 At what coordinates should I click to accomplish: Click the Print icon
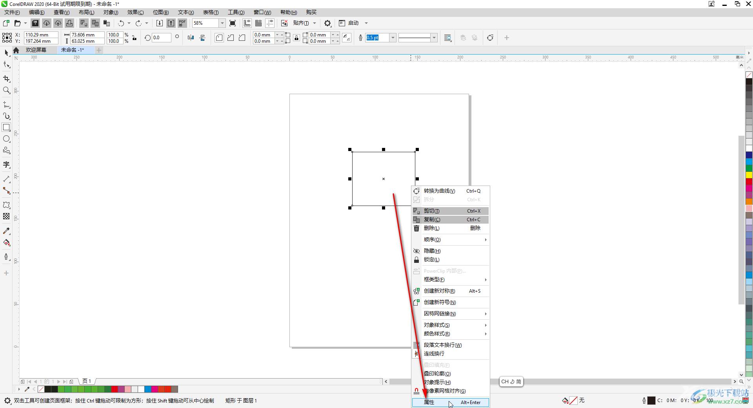click(x=69, y=23)
